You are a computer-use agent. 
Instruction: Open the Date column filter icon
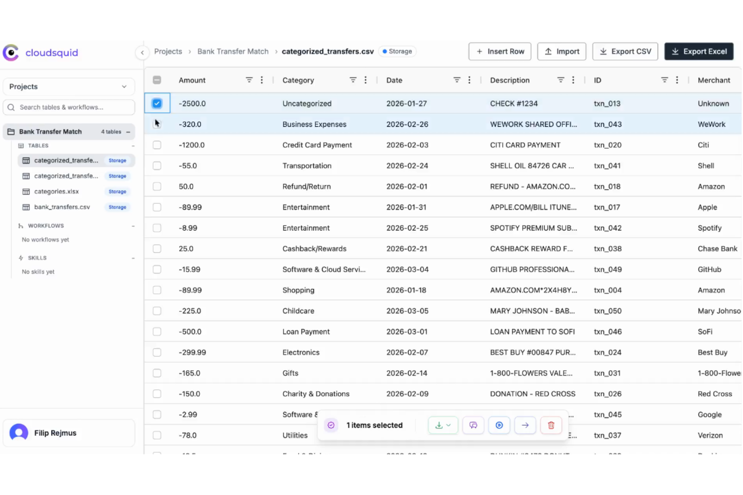coord(457,80)
